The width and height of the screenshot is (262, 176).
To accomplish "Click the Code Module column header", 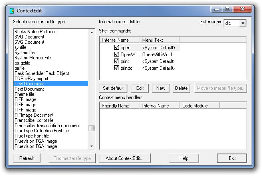I will [x=200, y=106].
